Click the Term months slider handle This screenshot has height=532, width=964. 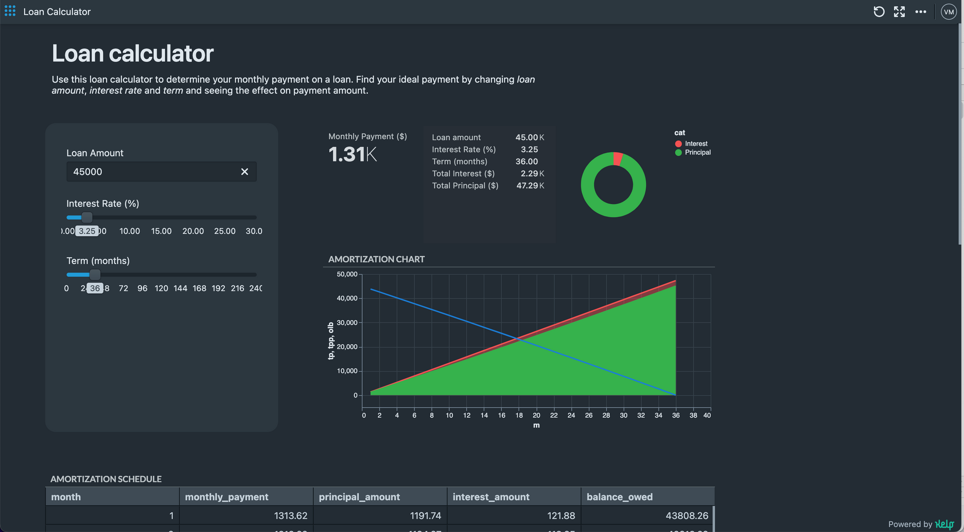pos(95,275)
